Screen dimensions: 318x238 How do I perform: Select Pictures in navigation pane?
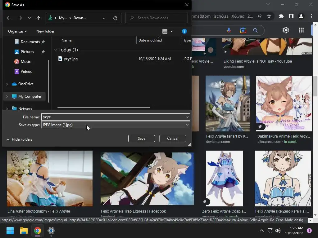pyautogui.click(x=27, y=52)
